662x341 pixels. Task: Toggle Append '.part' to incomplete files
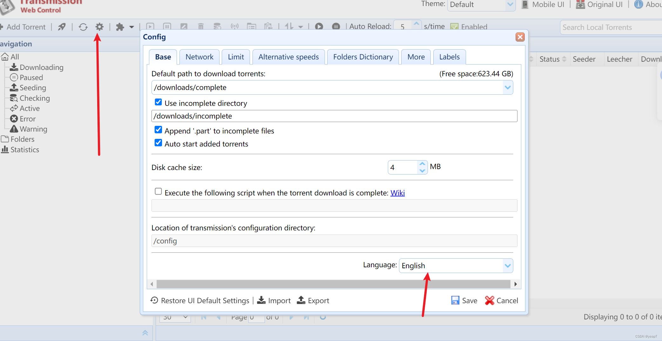[158, 130]
